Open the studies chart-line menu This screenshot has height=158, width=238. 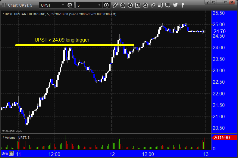tap(123, 5)
